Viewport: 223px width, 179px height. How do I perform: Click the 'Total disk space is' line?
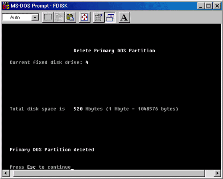tap(94, 109)
